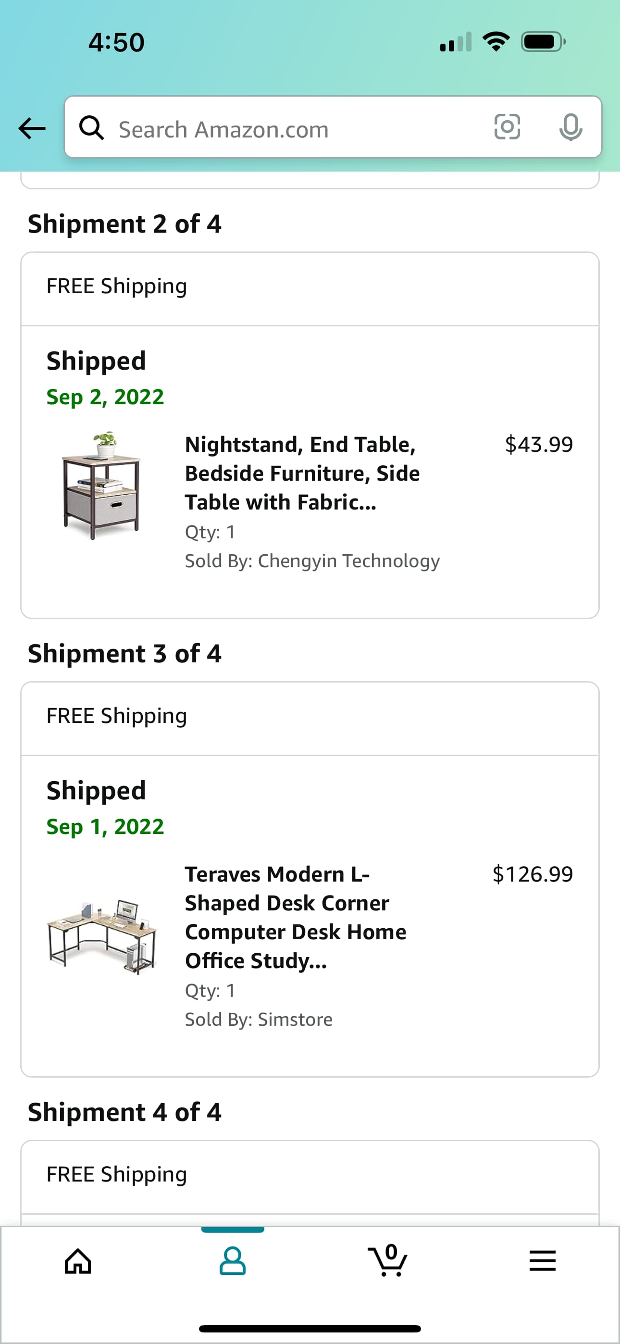Tap the Sold By Simstore text
The image size is (620, 1344).
coord(259,1020)
